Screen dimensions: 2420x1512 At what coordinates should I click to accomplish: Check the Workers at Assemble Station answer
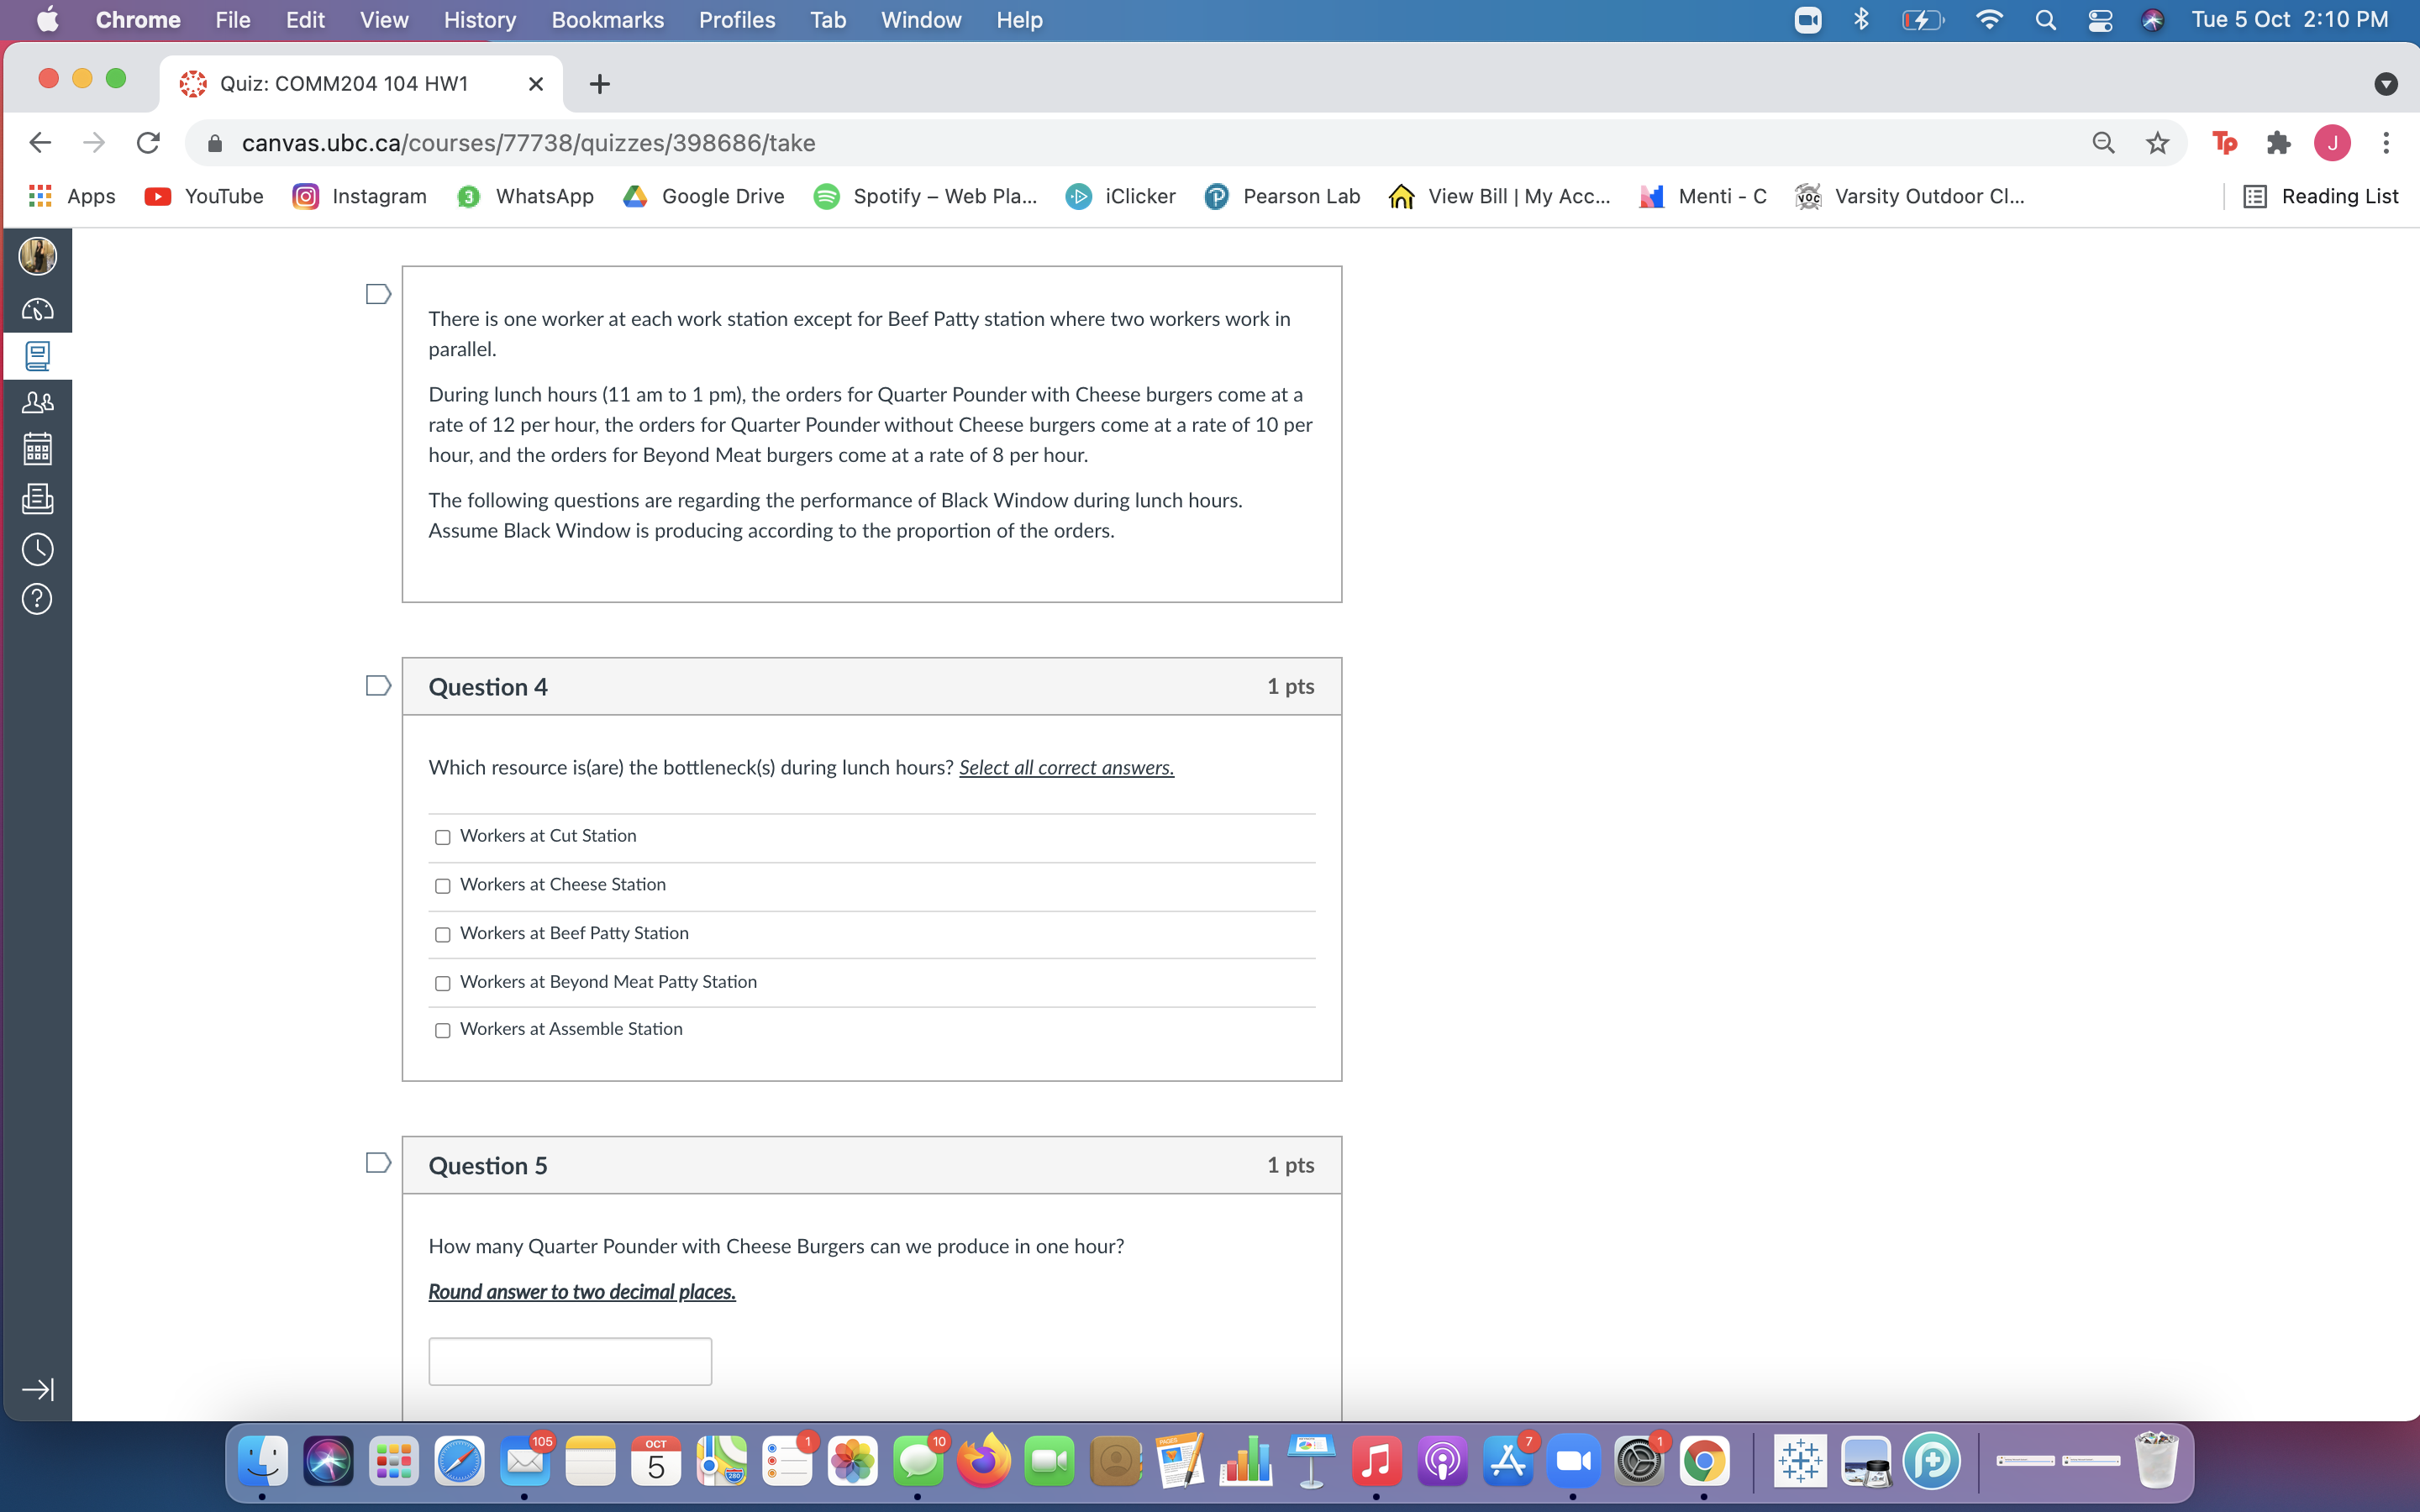(443, 1030)
